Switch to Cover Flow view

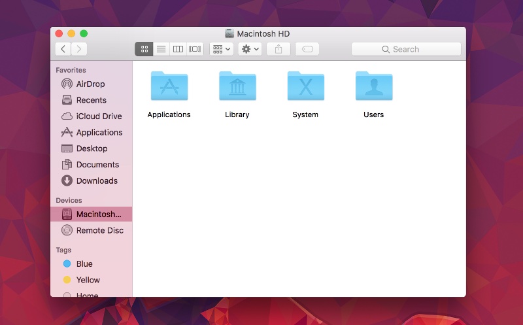tap(195, 49)
